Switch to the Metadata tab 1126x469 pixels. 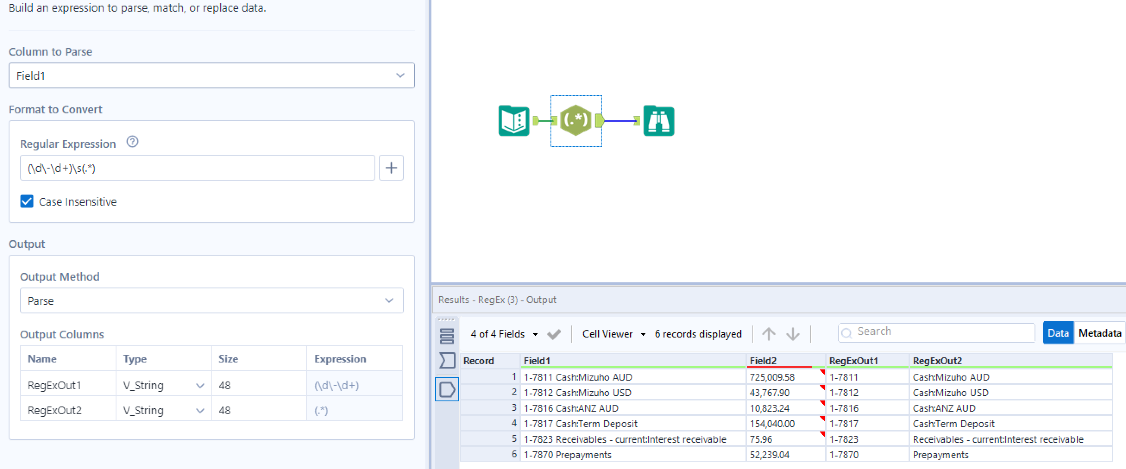click(x=1099, y=333)
